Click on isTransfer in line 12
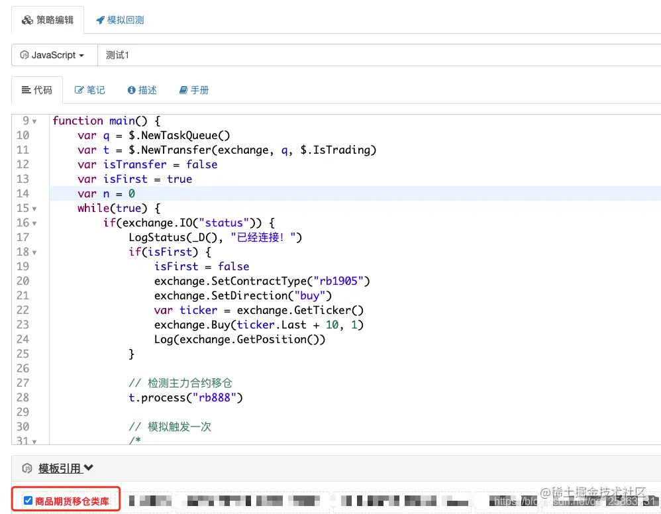The width and height of the screenshot is (661, 514). (135, 164)
